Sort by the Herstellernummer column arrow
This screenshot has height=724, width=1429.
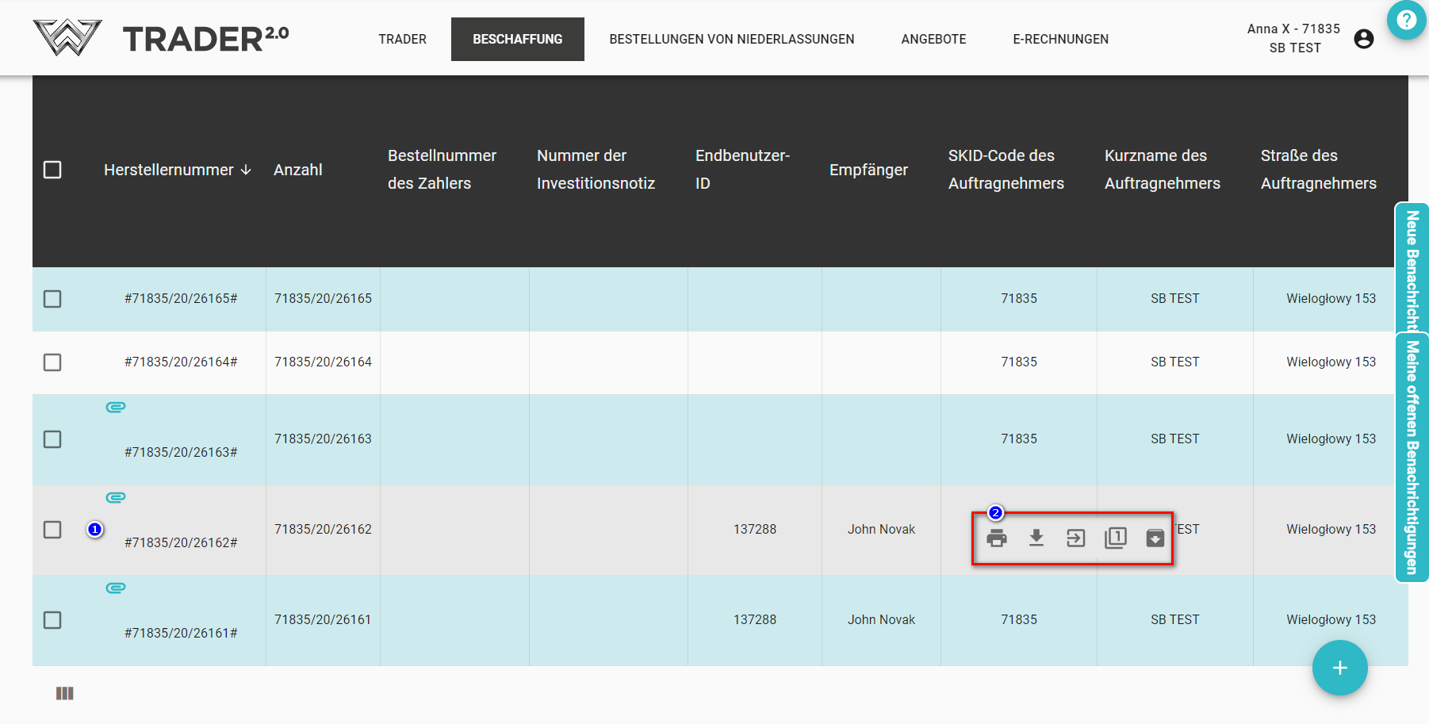coord(246,170)
